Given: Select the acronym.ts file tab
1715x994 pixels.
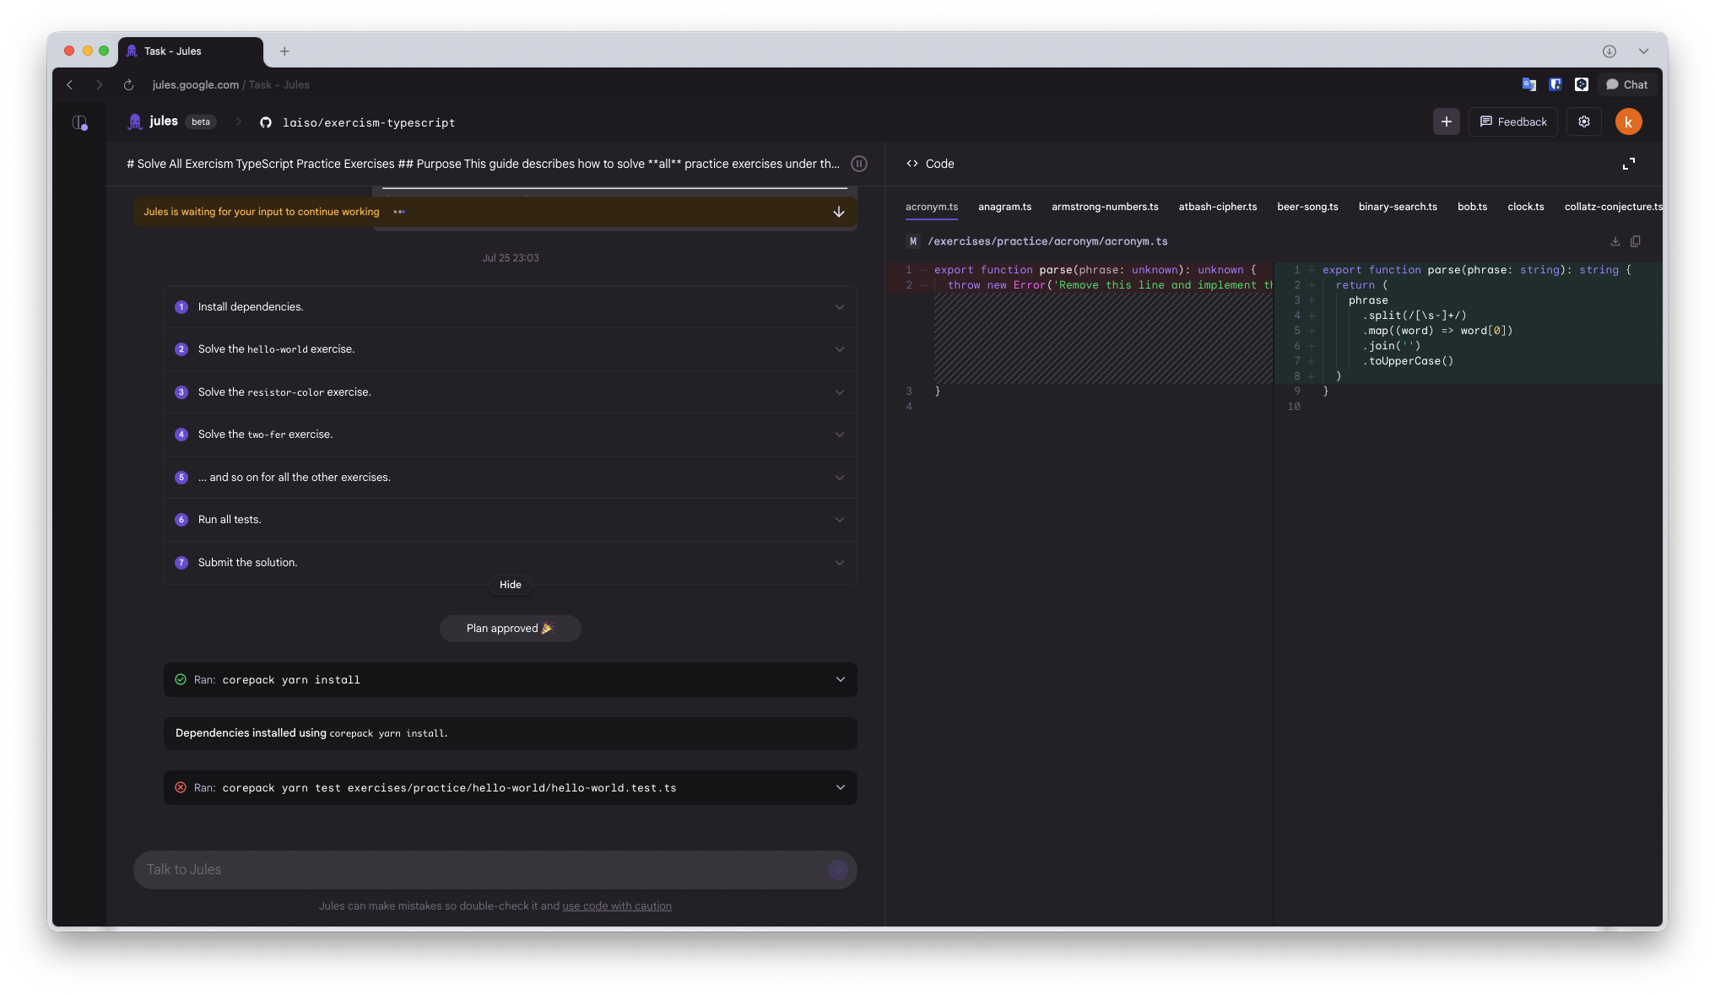Looking at the screenshot, I should (x=931, y=207).
